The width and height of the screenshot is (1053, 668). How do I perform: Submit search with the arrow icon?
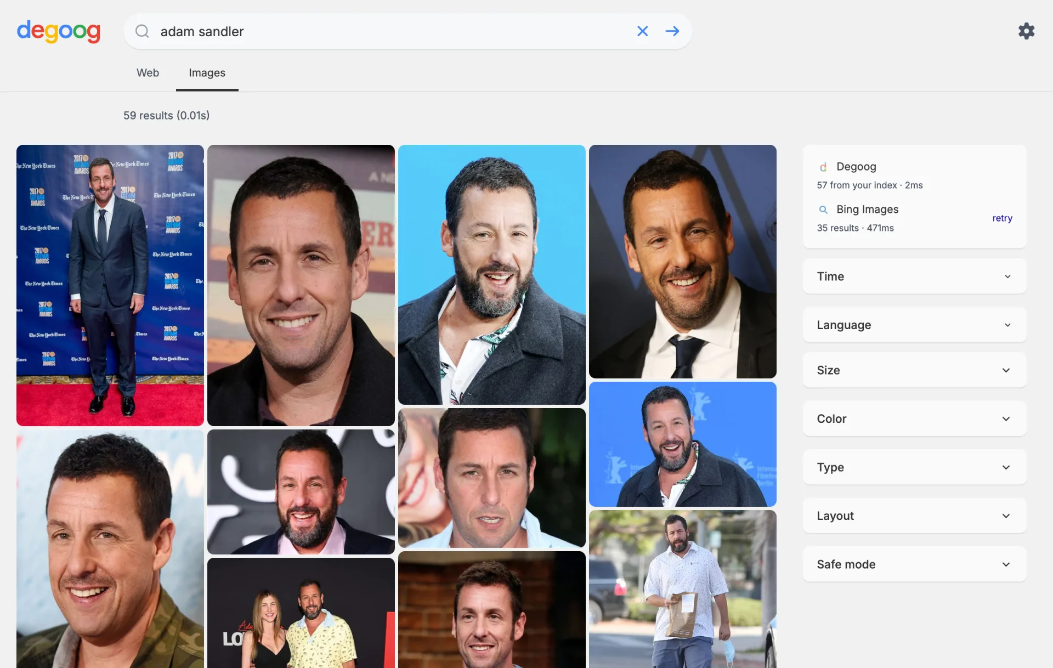tap(672, 31)
